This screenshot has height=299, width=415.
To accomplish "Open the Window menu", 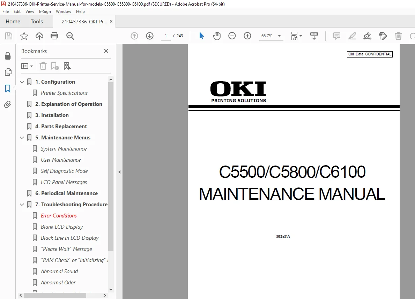I will [63, 11].
